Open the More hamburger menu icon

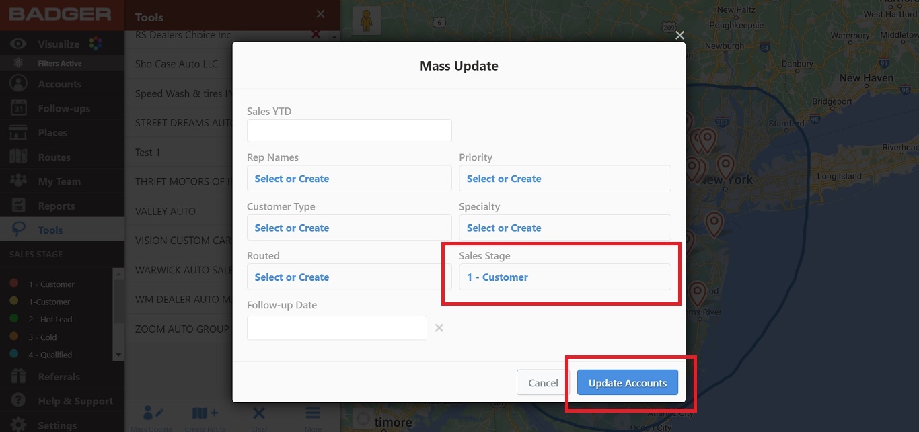click(x=313, y=413)
